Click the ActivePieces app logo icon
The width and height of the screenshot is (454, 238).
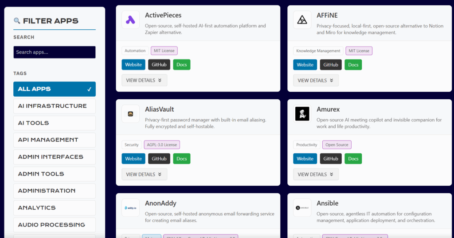[x=130, y=20]
